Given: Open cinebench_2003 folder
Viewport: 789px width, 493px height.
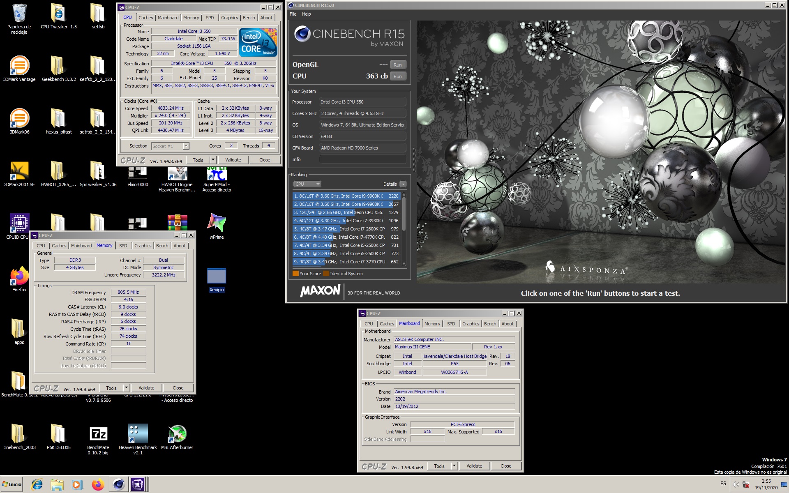Looking at the screenshot, I should coord(19,437).
